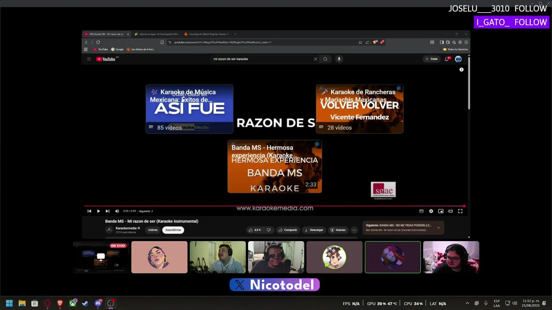Image resolution: width=552 pixels, height=310 pixels.
Task: Open Los diarios de la bot bookmark
Action: click(141, 50)
